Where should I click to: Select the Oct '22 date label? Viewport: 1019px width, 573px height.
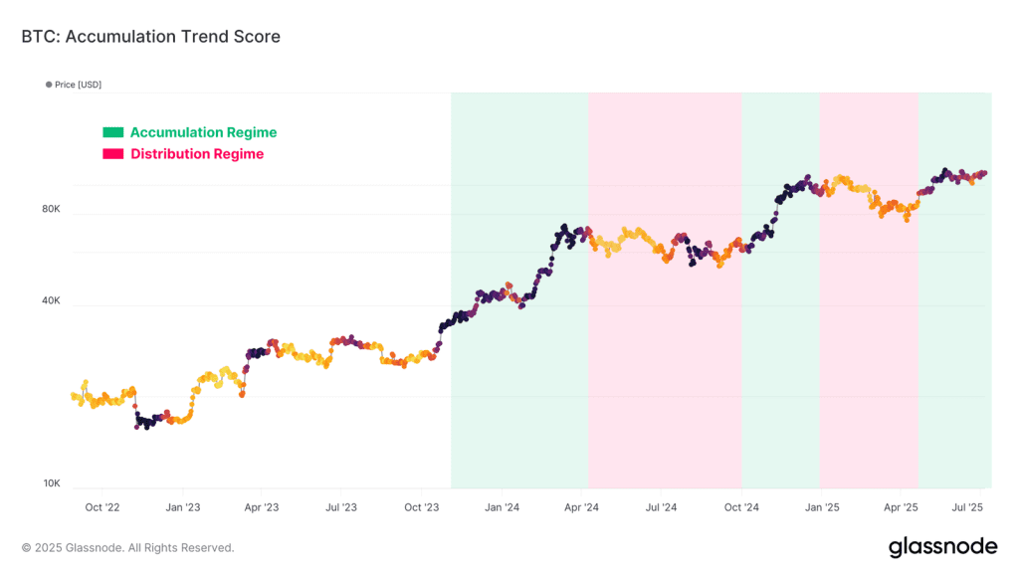[x=102, y=507]
